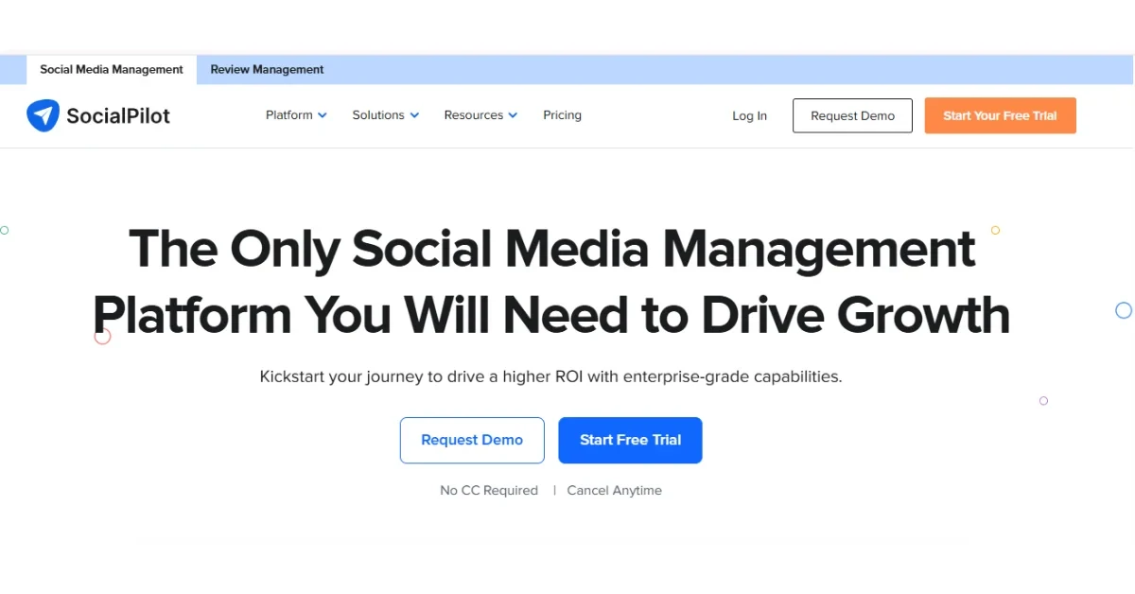Click Request Demo in the header
This screenshot has width=1135, height=594.
pyautogui.click(x=852, y=115)
